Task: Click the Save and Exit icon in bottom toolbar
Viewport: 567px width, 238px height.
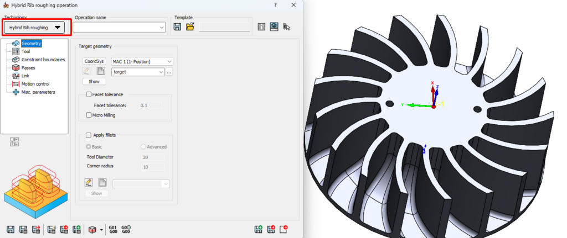Action: (37, 229)
